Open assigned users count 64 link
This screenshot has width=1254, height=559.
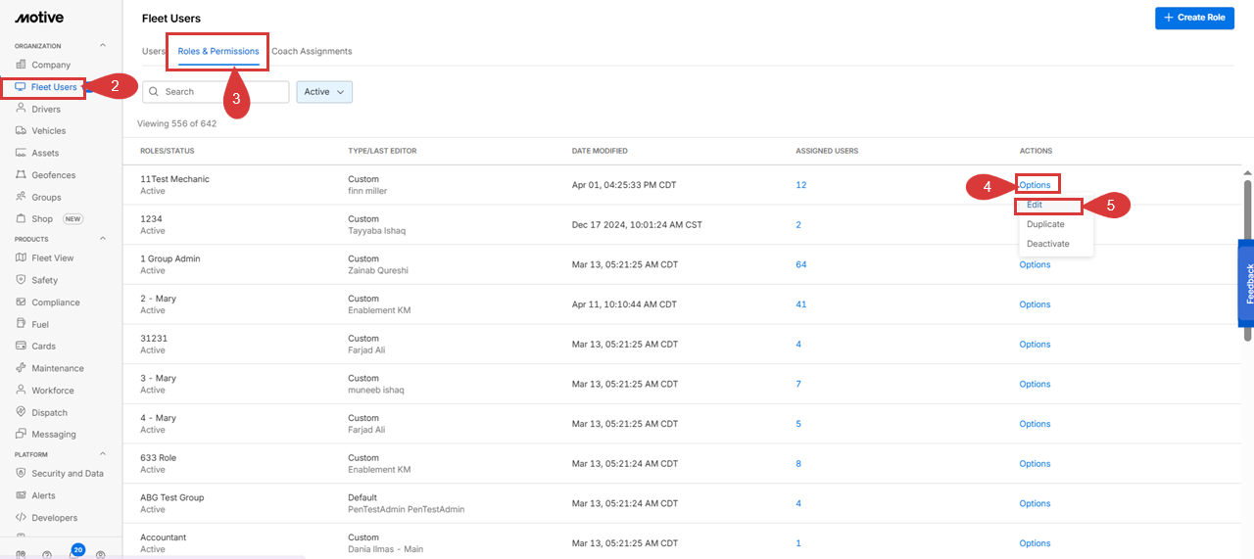pos(800,264)
